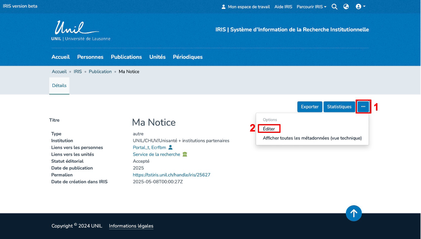Switch to the Détails tab
The image size is (421, 239).
coord(59,86)
